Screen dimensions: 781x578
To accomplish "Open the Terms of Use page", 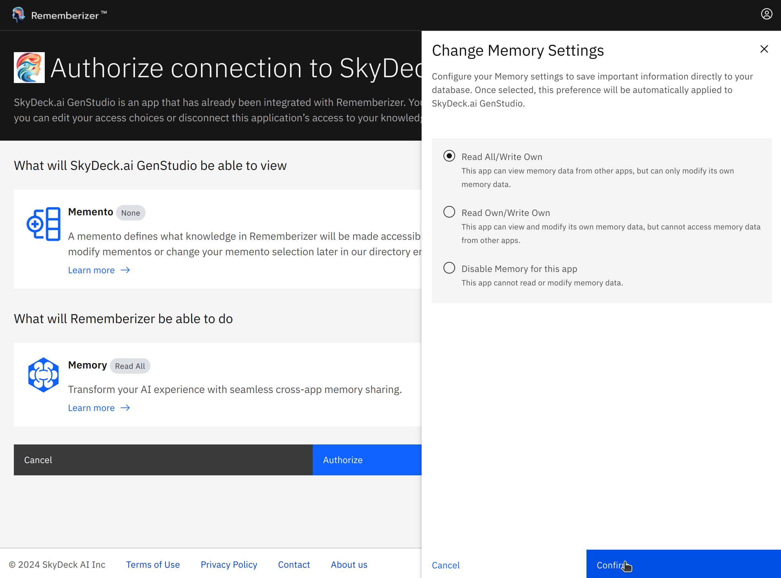I will [x=153, y=564].
